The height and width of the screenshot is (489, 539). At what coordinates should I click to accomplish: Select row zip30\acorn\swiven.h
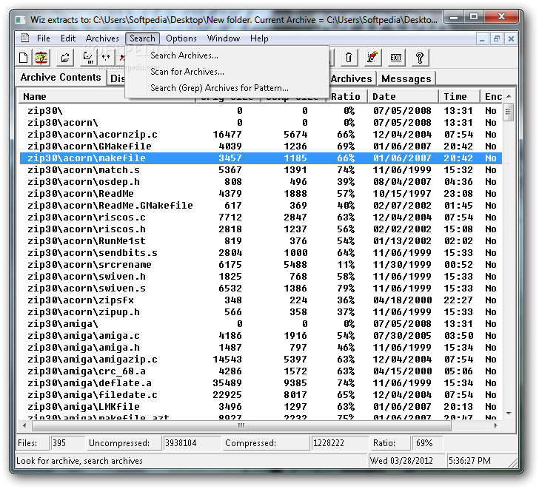click(x=261, y=277)
